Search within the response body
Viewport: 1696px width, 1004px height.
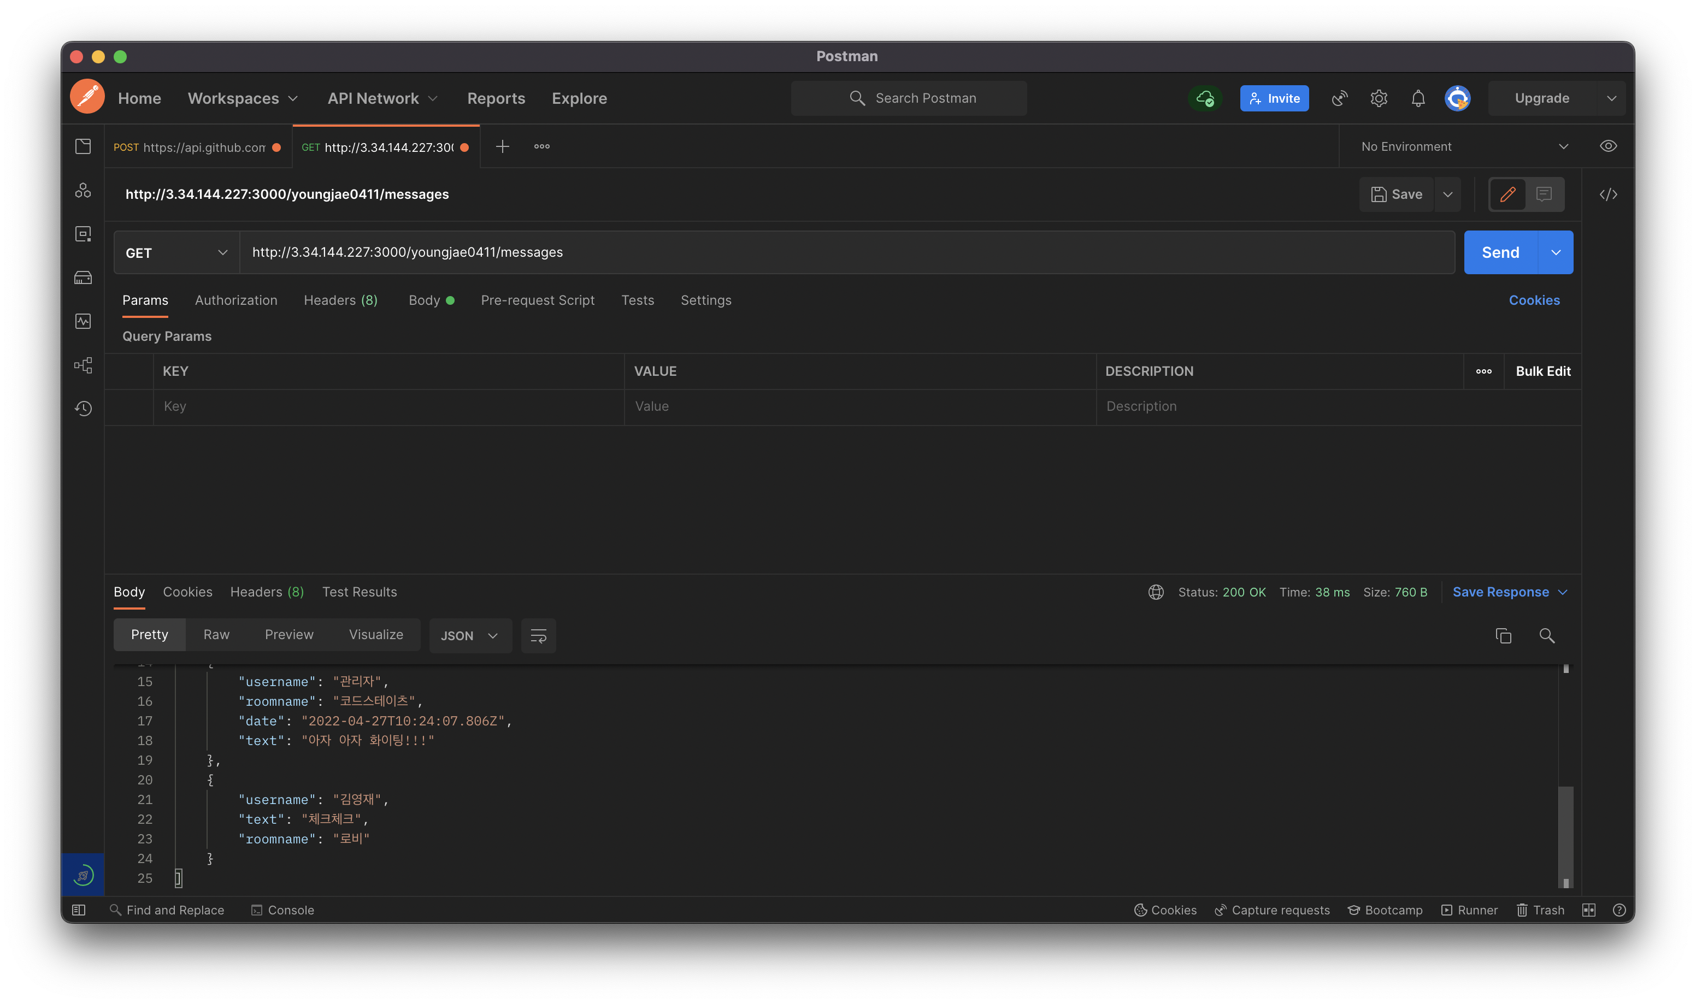[1546, 636]
